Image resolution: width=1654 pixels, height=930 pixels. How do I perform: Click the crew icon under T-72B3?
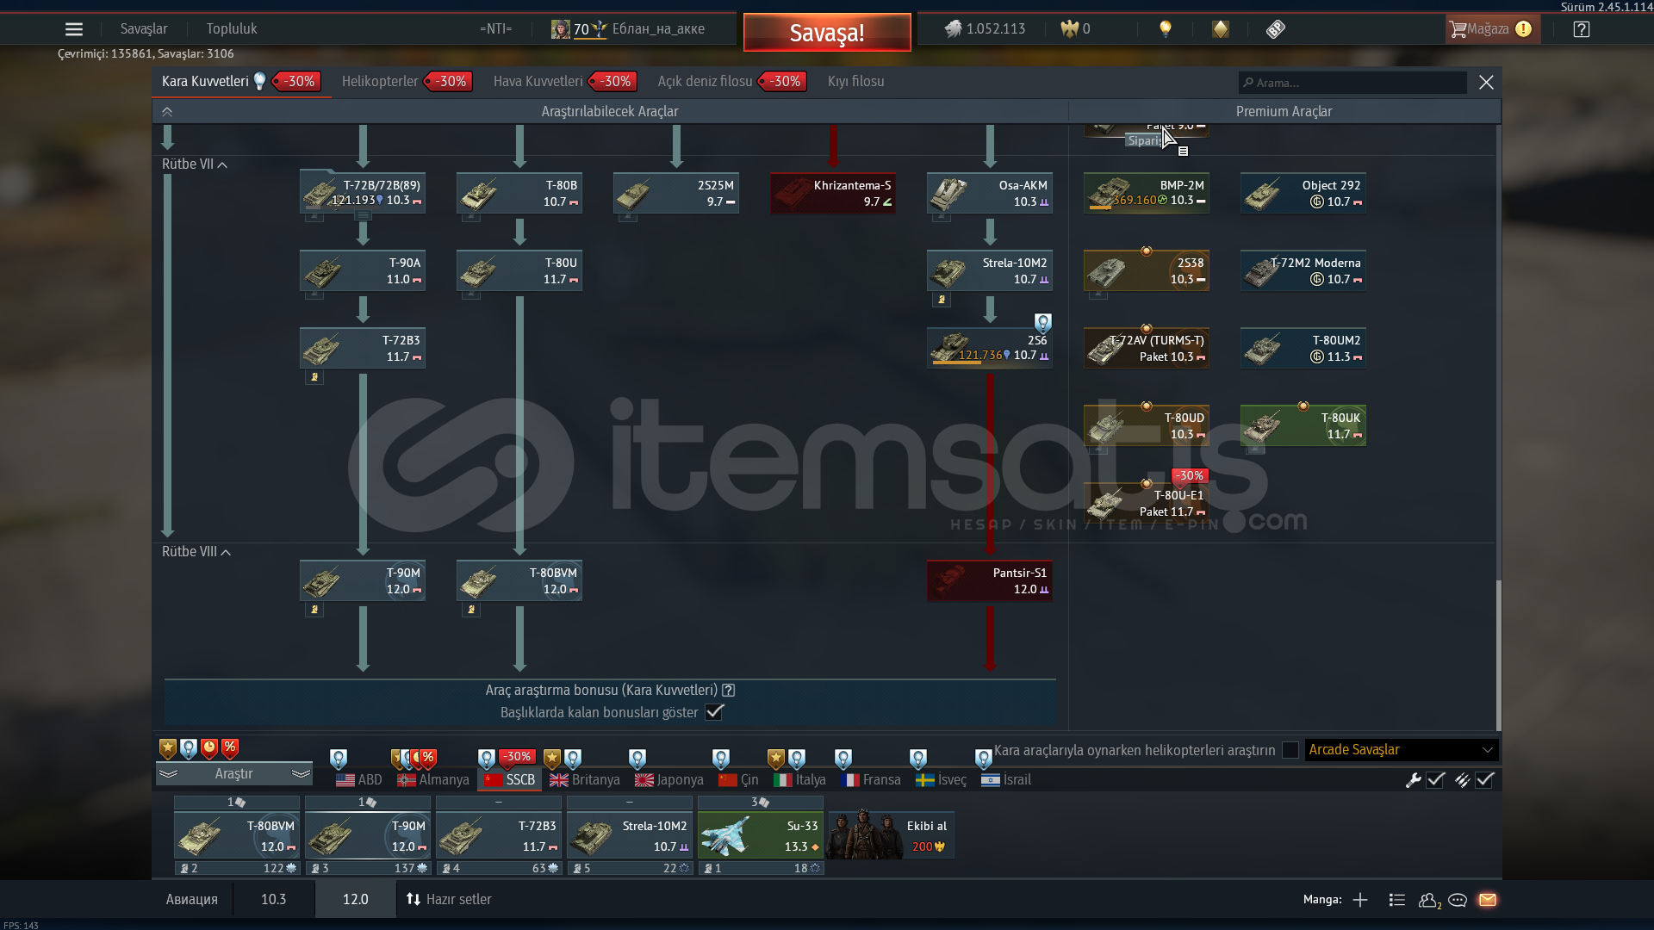(314, 377)
